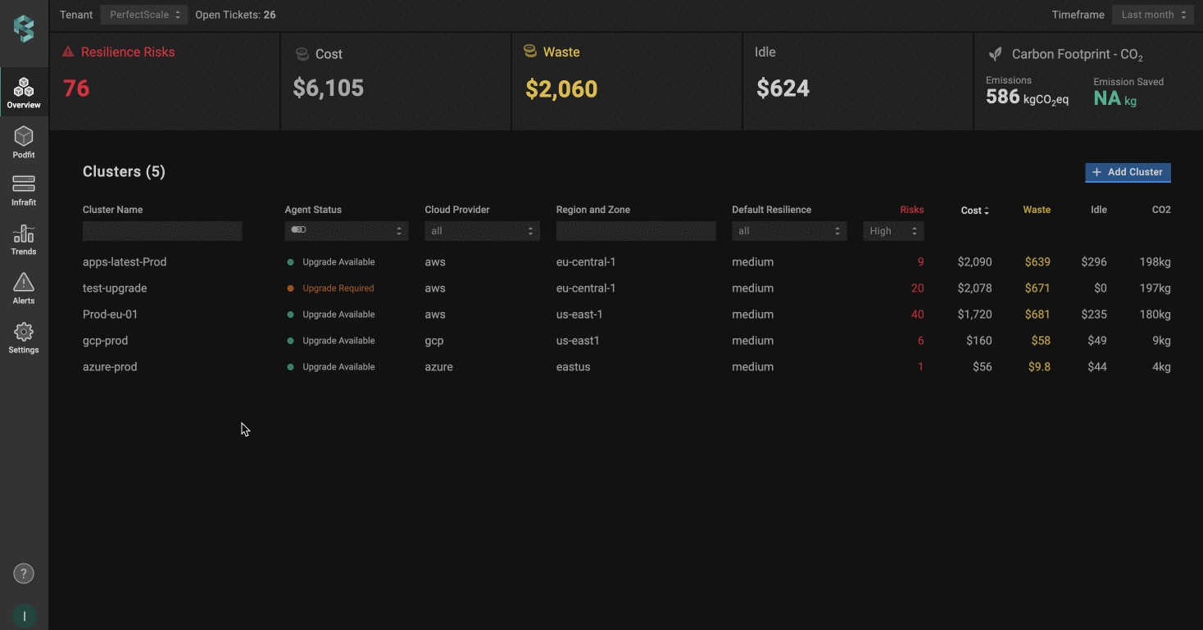
Task: Open the apps-latest-Prod cluster
Action: [125, 262]
